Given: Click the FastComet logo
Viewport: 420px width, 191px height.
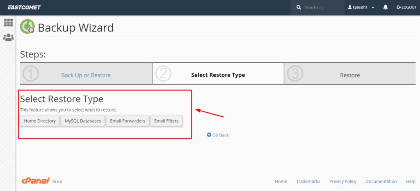Looking at the screenshot, I should [24, 7].
